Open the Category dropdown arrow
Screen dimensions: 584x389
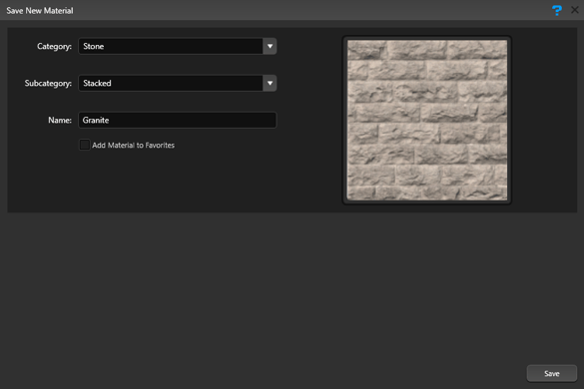click(x=270, y=46)
